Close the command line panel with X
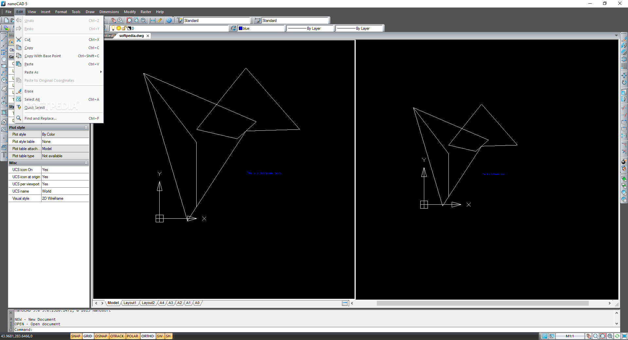Screen dimensions: 628x340 point(11,313)
